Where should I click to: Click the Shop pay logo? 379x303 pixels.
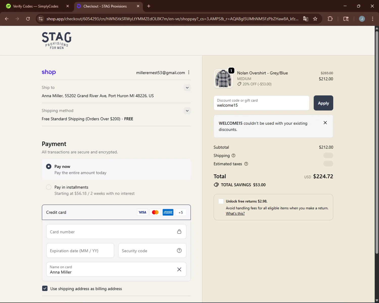pos(49,72)
